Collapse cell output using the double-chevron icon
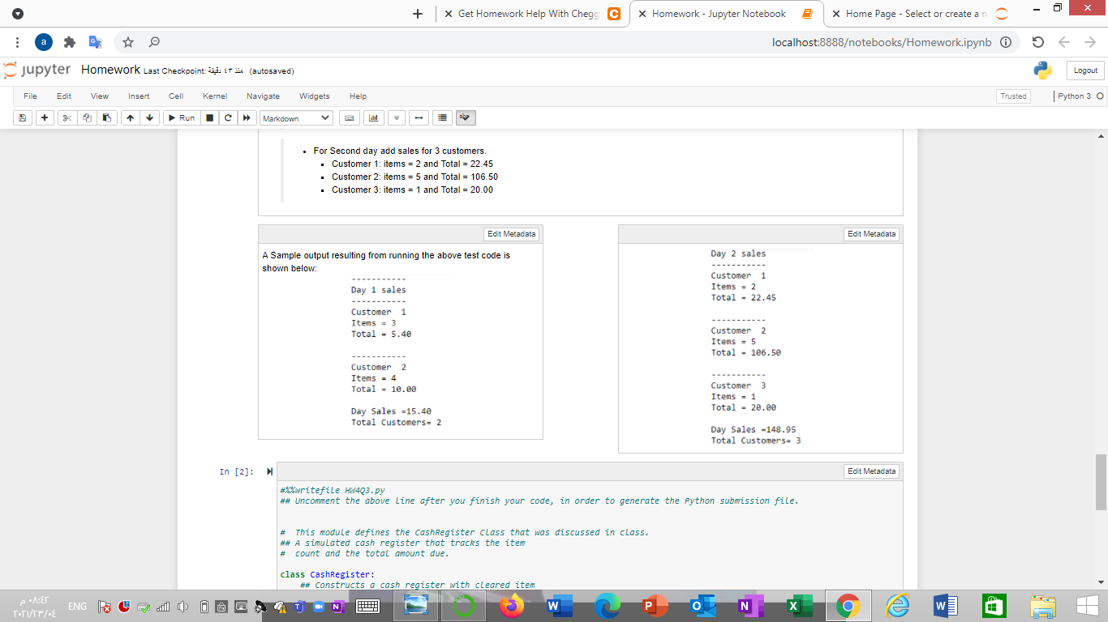 [396, 117]
